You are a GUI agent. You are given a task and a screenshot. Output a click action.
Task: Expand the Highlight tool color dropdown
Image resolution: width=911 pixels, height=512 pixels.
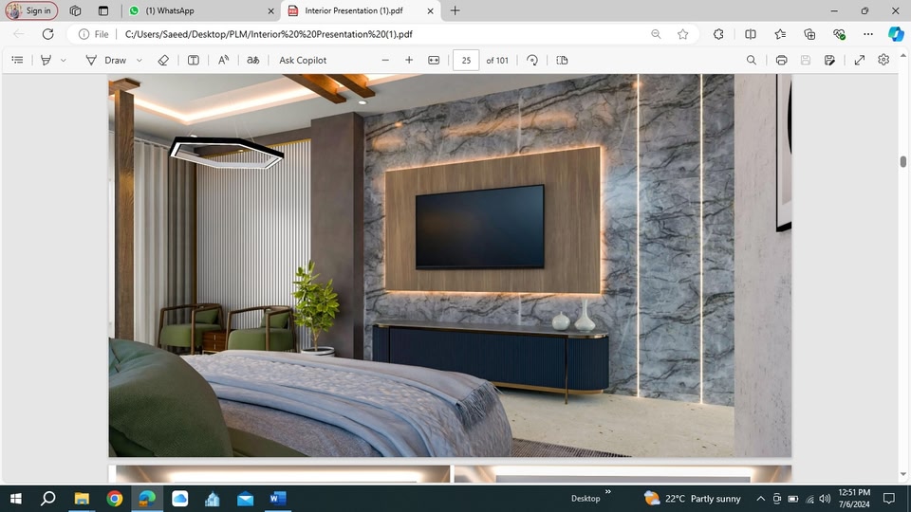pos(64,60)
